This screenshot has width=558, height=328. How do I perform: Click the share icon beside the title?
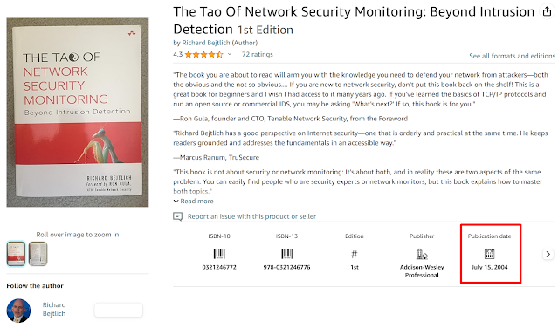[x=547, y=11]
